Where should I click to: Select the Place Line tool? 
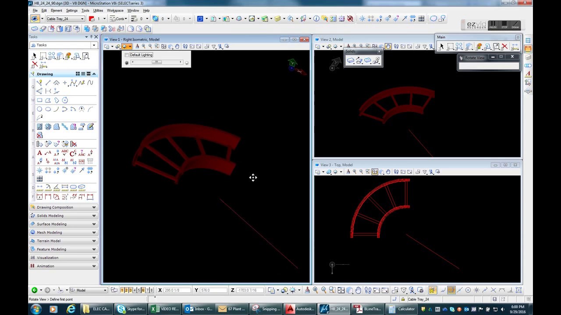click(48, 83)
